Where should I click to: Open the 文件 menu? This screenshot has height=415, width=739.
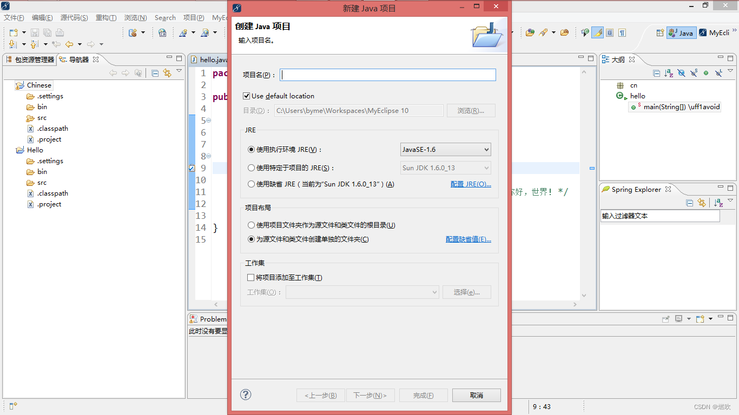pos(14,18)
